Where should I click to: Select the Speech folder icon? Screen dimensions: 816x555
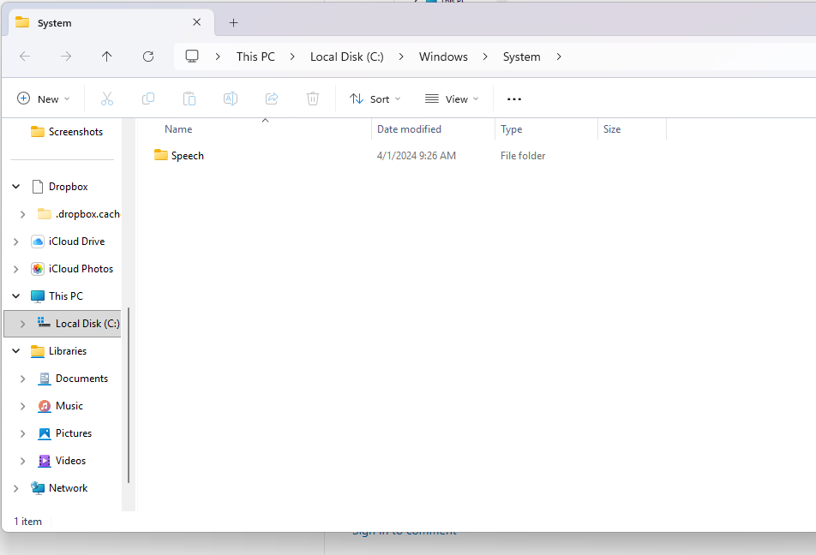tap(161, 155)
